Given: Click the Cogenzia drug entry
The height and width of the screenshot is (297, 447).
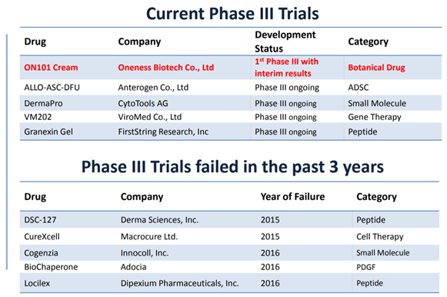Looking at the screenshot, I should pyautogui.click(x=41, y=253).
